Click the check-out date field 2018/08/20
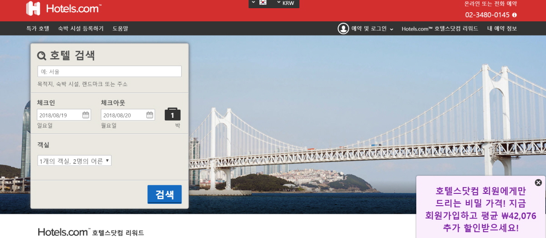 (x=127, y=115)
